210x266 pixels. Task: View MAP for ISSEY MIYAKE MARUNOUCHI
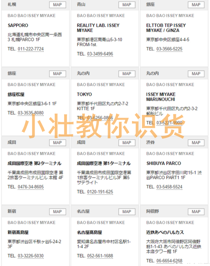coord(196,74)
